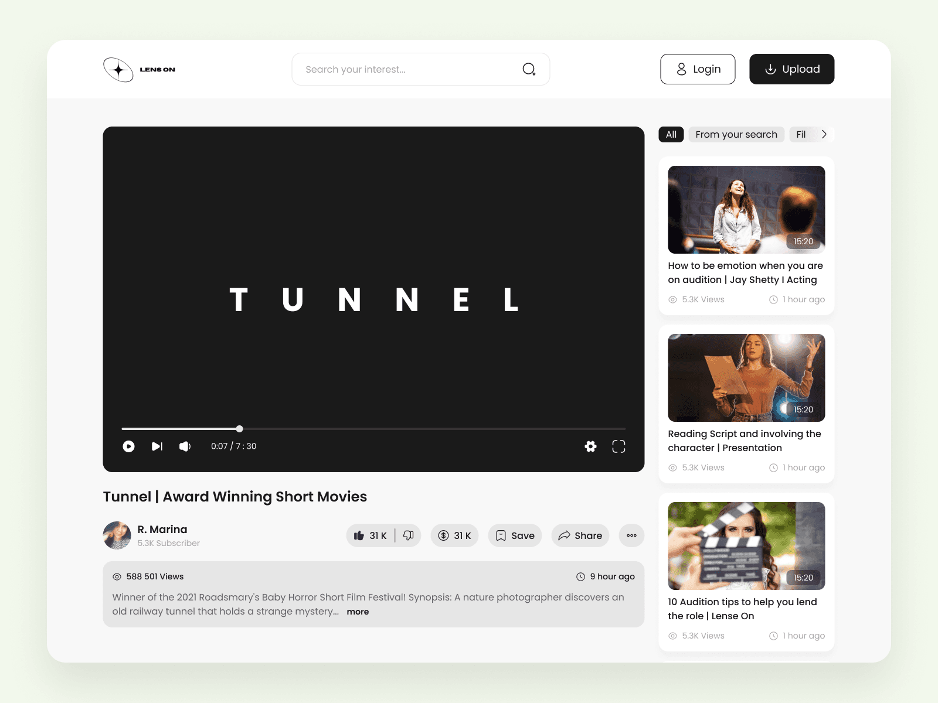This screenshot has height=703, width=938.
Task: Click the 'Tunnel | Award Winning Short Movies' title
Action: (235, 497)
